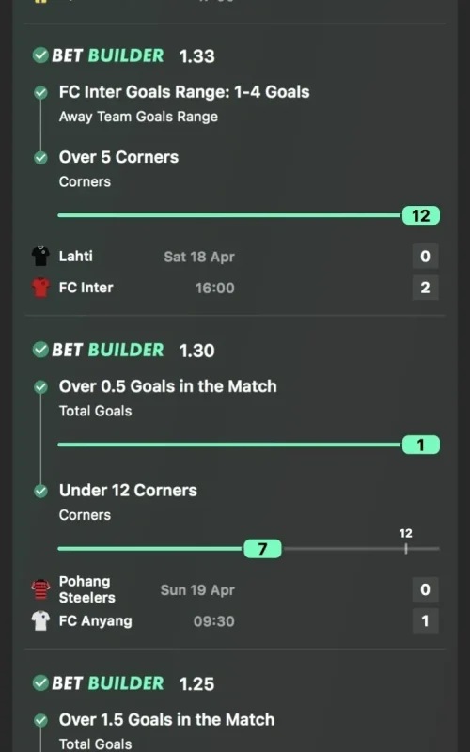Open the Bet Builder 1.33 heading

pyautogui.click(x=133, y=55)
